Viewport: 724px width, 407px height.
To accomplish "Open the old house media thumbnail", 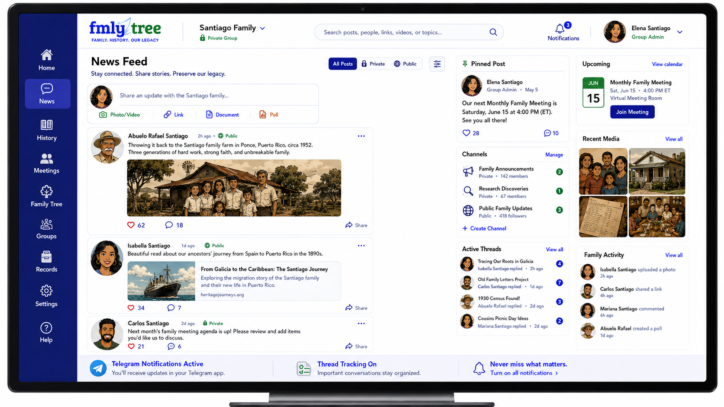I will coord(657,171).
